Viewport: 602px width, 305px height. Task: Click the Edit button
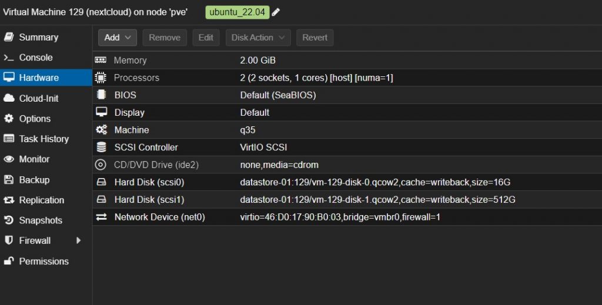pos(206,38)
